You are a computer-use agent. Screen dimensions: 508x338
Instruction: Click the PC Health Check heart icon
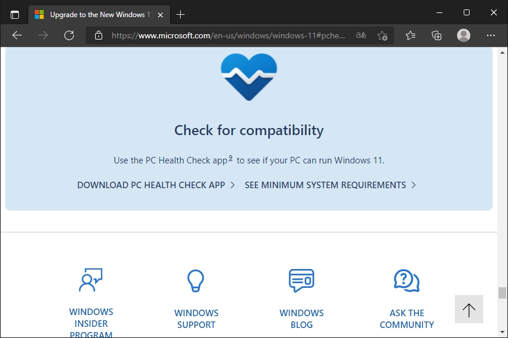click(249, 77)
